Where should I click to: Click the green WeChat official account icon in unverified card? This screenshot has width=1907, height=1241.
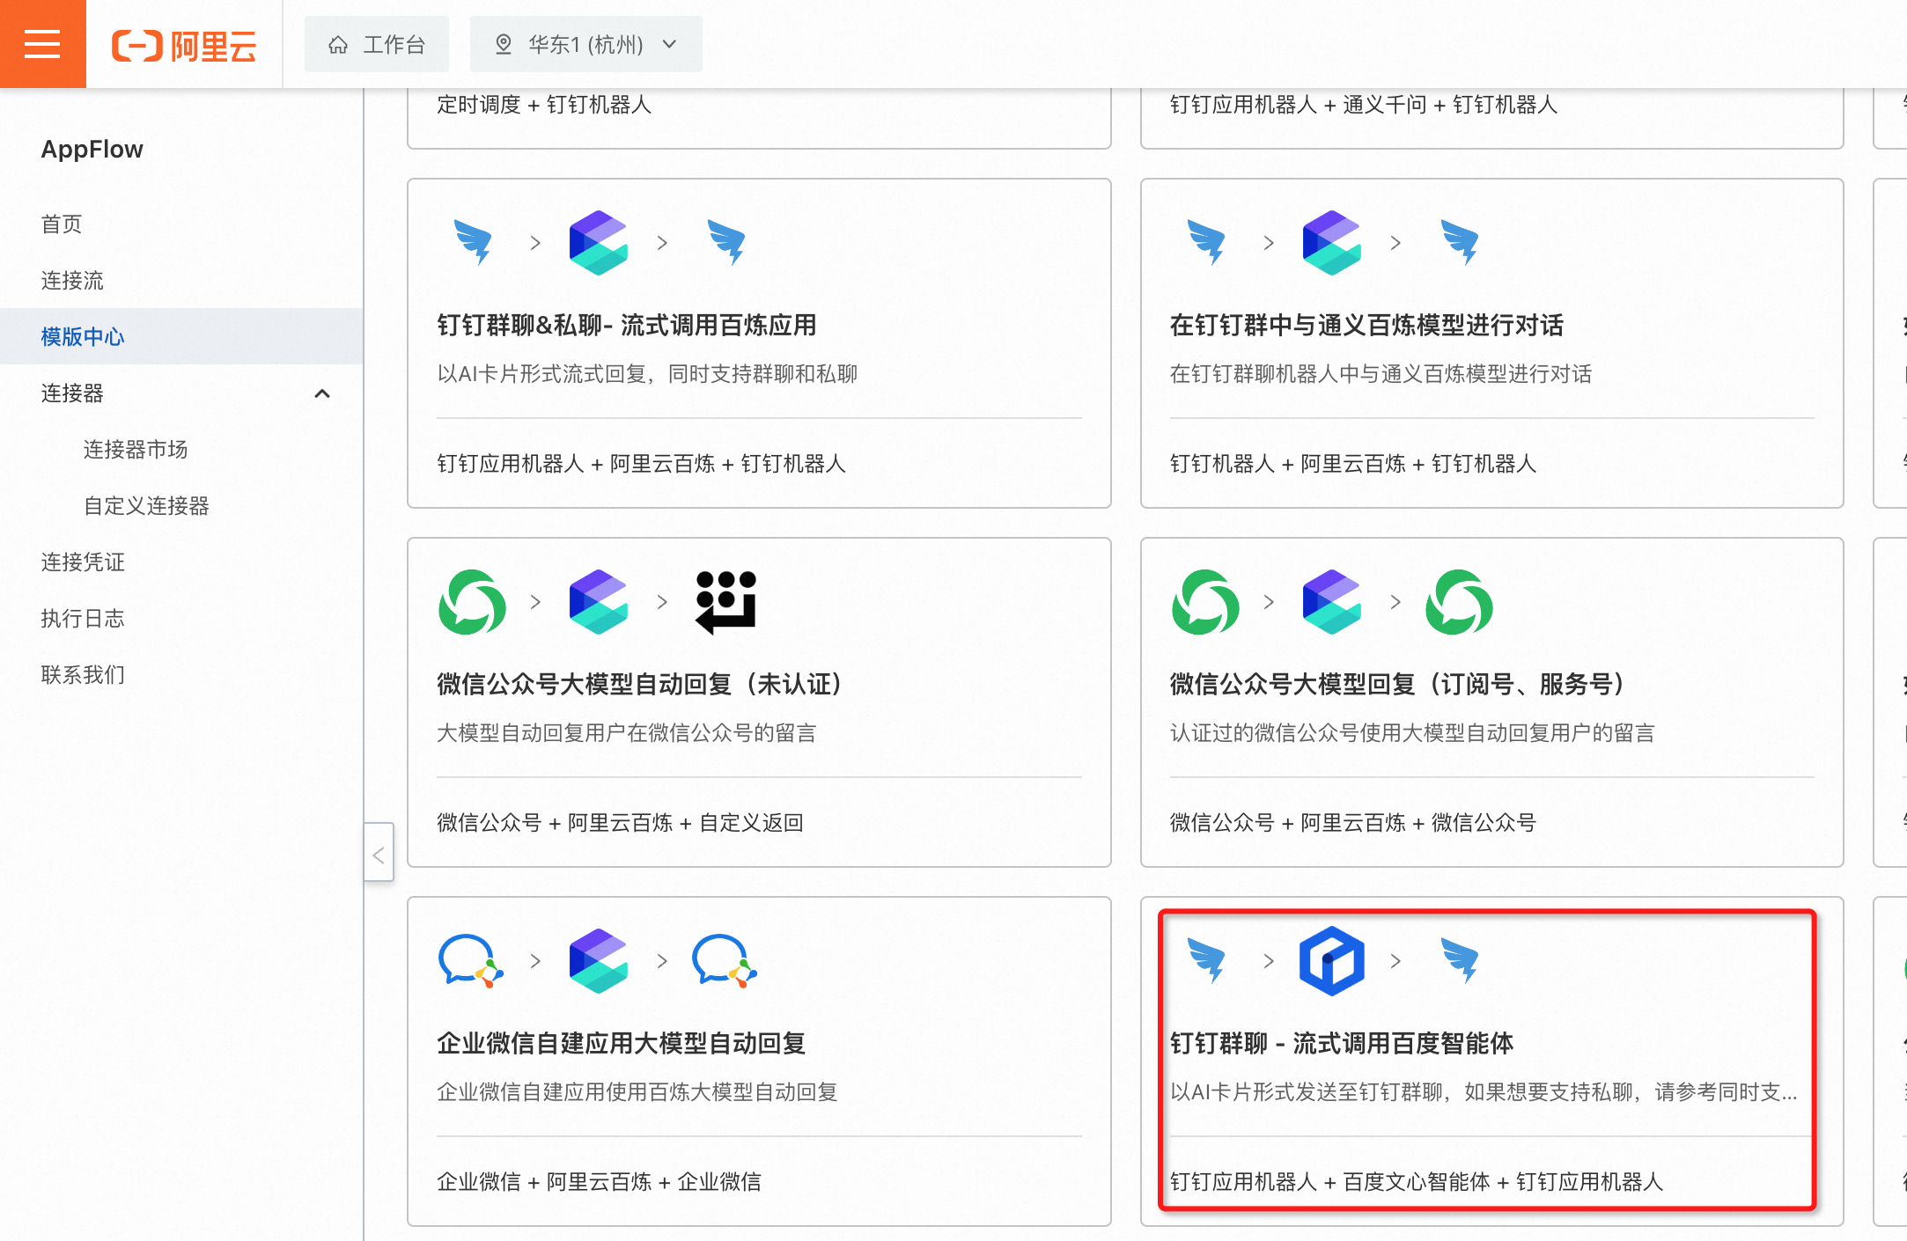(x=472, y=602)
